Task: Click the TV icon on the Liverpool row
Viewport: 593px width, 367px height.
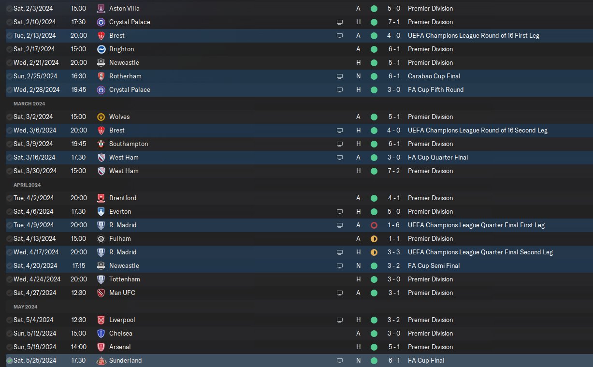Action: tap(340, 320)
